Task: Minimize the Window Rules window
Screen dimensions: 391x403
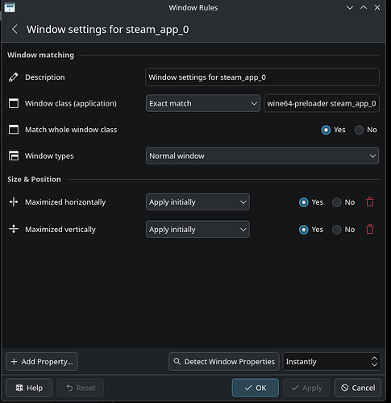Action: point(350,7)
